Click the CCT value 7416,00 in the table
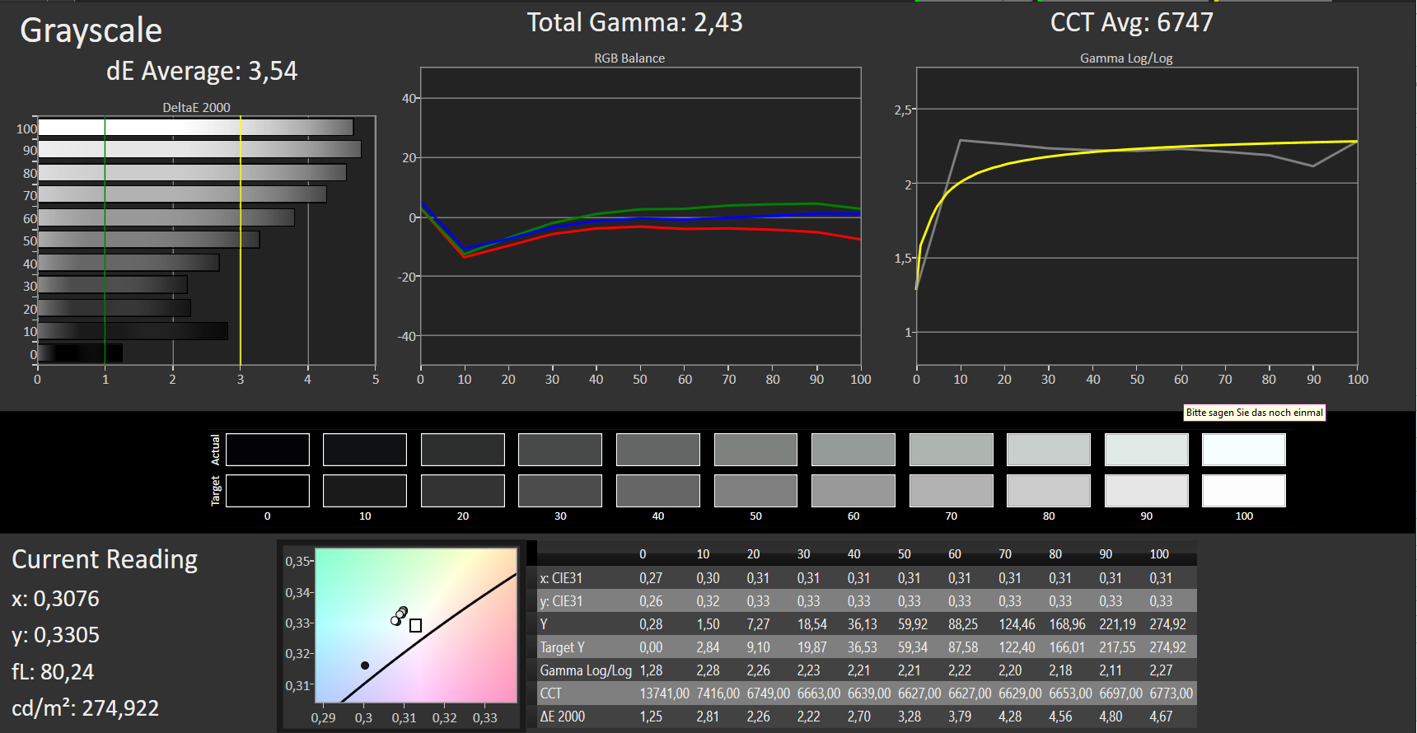This screenshot has height=733, width=1417. [718, 693]
